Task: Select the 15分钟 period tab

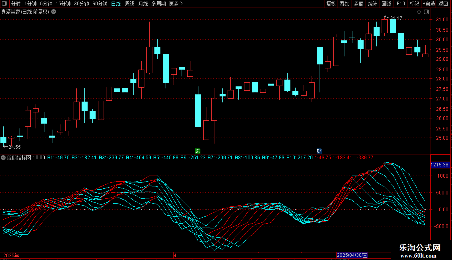Action: [63, 4]
